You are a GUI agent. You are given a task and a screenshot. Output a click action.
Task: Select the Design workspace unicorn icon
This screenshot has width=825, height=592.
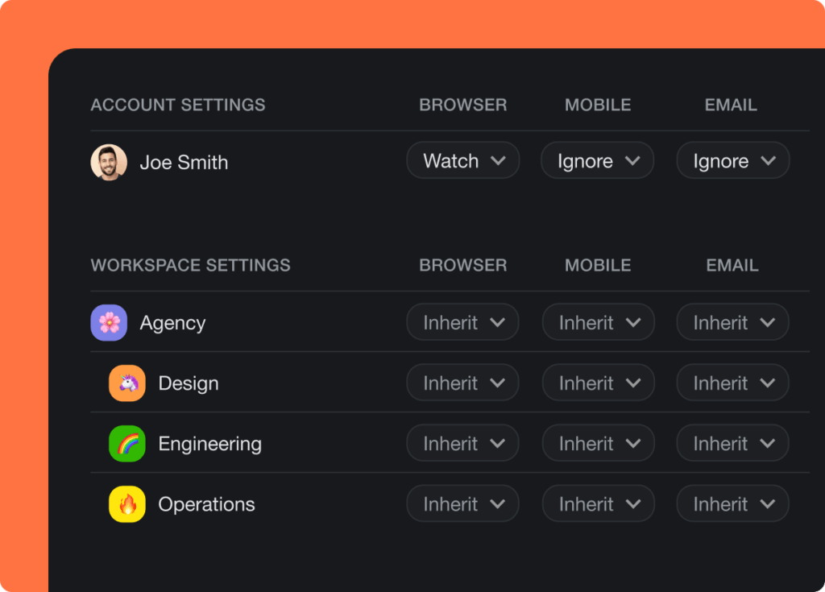(127, 383)
